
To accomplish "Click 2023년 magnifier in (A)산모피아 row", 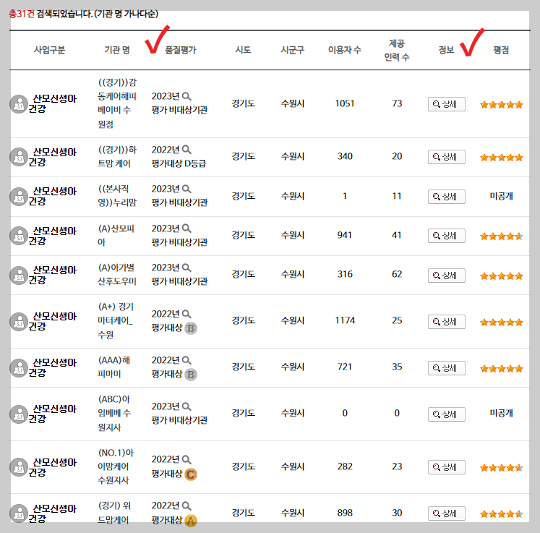I will [x=187, y=229].
